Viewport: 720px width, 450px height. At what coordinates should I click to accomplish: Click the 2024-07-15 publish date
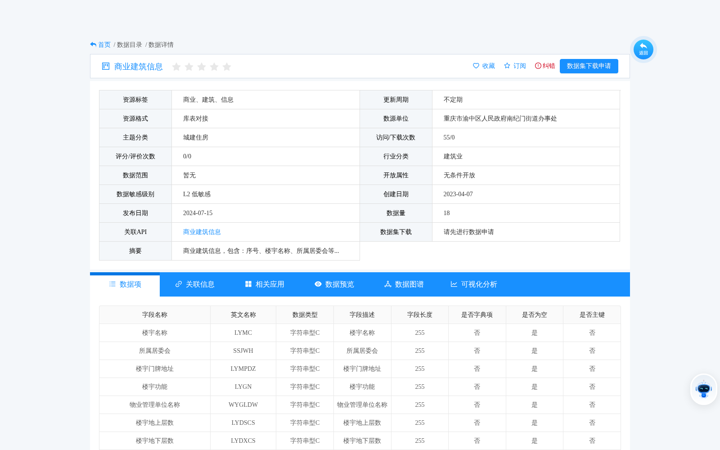[198, 213]
